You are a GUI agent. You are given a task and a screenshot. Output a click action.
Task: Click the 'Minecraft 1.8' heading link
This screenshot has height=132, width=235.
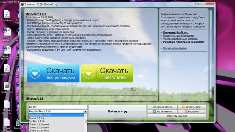[x=35, y=99]
